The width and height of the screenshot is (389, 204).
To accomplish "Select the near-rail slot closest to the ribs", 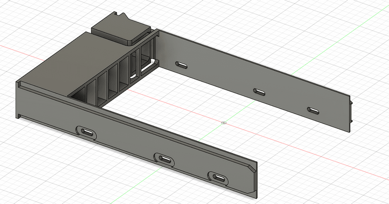I will (86, 132).
